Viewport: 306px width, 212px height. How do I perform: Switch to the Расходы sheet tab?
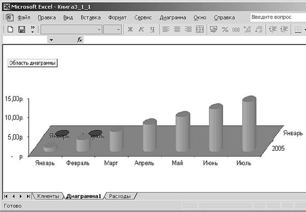[x=120, y=196]
